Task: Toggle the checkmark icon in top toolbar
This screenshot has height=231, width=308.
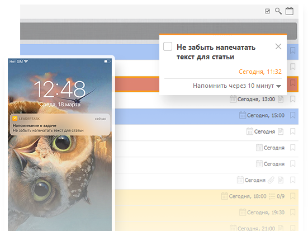Action: click(267, 11)
